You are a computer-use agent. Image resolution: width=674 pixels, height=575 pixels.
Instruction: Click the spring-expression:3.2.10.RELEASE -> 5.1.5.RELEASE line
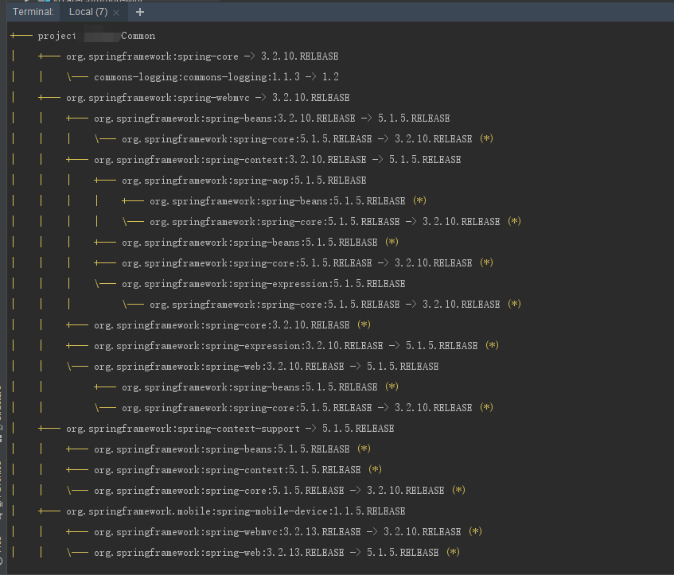click(285, 346)
